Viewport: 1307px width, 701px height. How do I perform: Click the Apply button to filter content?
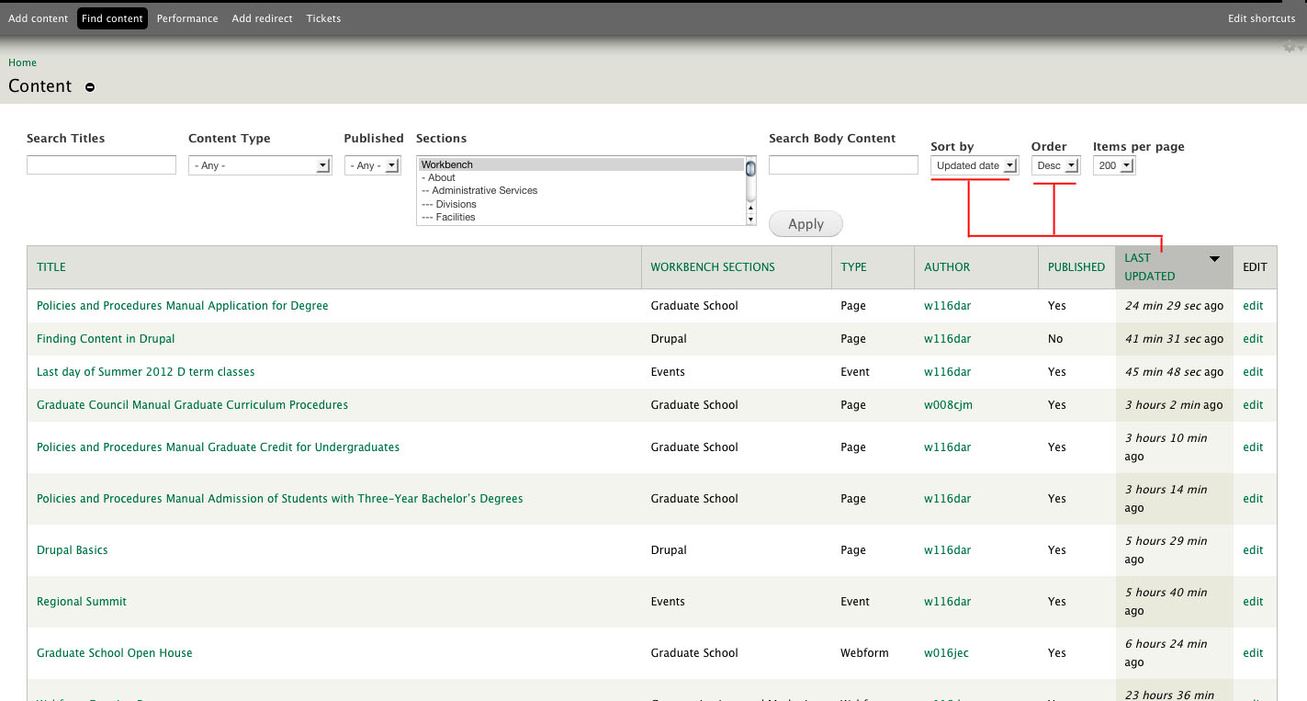pos(805,223)
